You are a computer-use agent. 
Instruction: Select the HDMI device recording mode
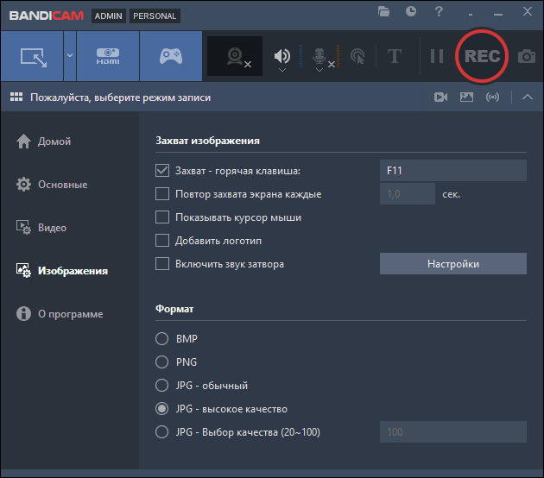coord(108,57)
